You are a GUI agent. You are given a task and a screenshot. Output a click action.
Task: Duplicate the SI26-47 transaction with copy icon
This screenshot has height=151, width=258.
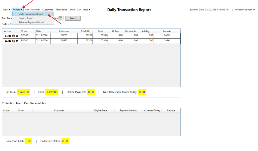(x=13, y=41)
